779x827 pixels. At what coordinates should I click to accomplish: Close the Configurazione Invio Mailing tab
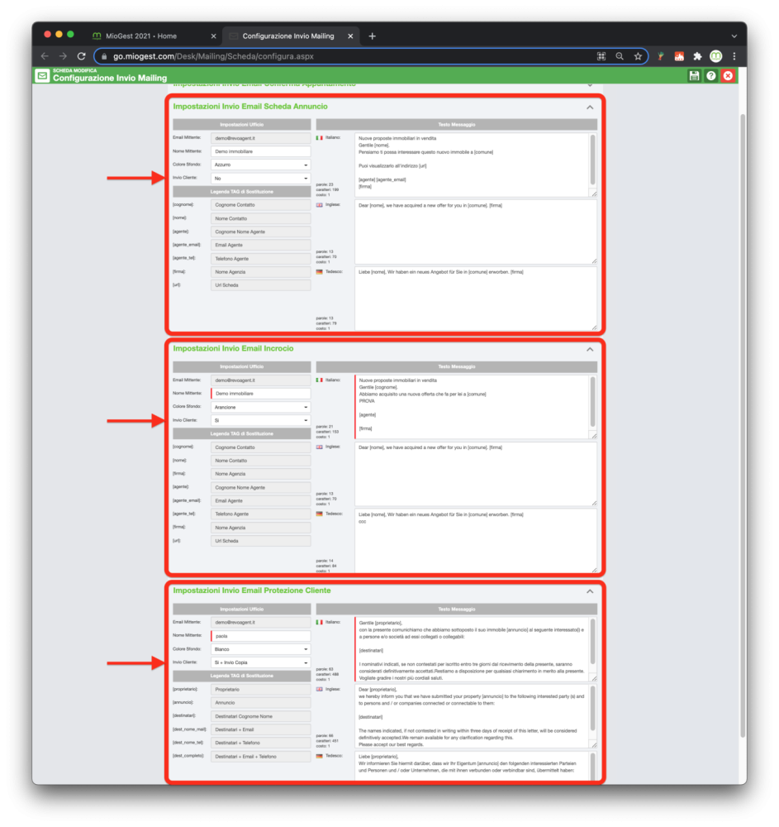tap(350, 36)
